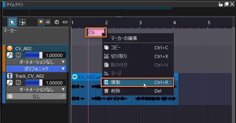Click the タイムライン panel title
This screenshot has width=236, height=123.
click(x=15, y=4)
